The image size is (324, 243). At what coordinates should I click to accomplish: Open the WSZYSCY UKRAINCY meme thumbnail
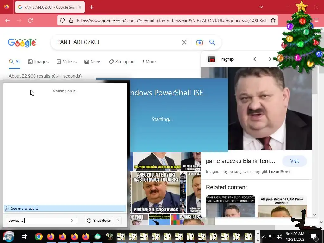click(x=157, y=162)
